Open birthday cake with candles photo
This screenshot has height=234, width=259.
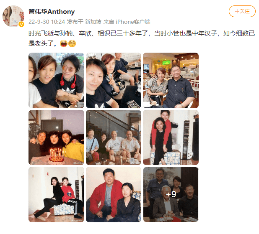pyautogui.click(x=56, y=137)
